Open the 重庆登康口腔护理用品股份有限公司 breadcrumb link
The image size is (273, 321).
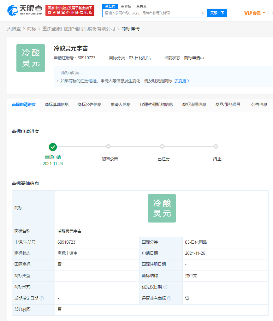pyautogui.click(x=79, y=29)
